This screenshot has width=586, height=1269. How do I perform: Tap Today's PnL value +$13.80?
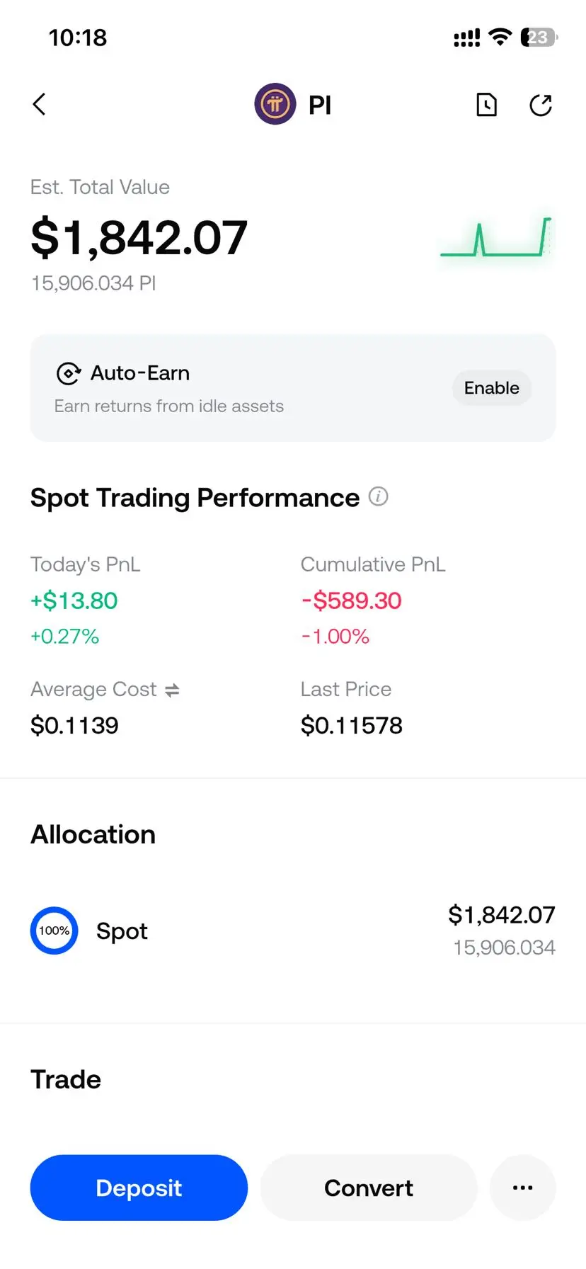pos(74,601)
